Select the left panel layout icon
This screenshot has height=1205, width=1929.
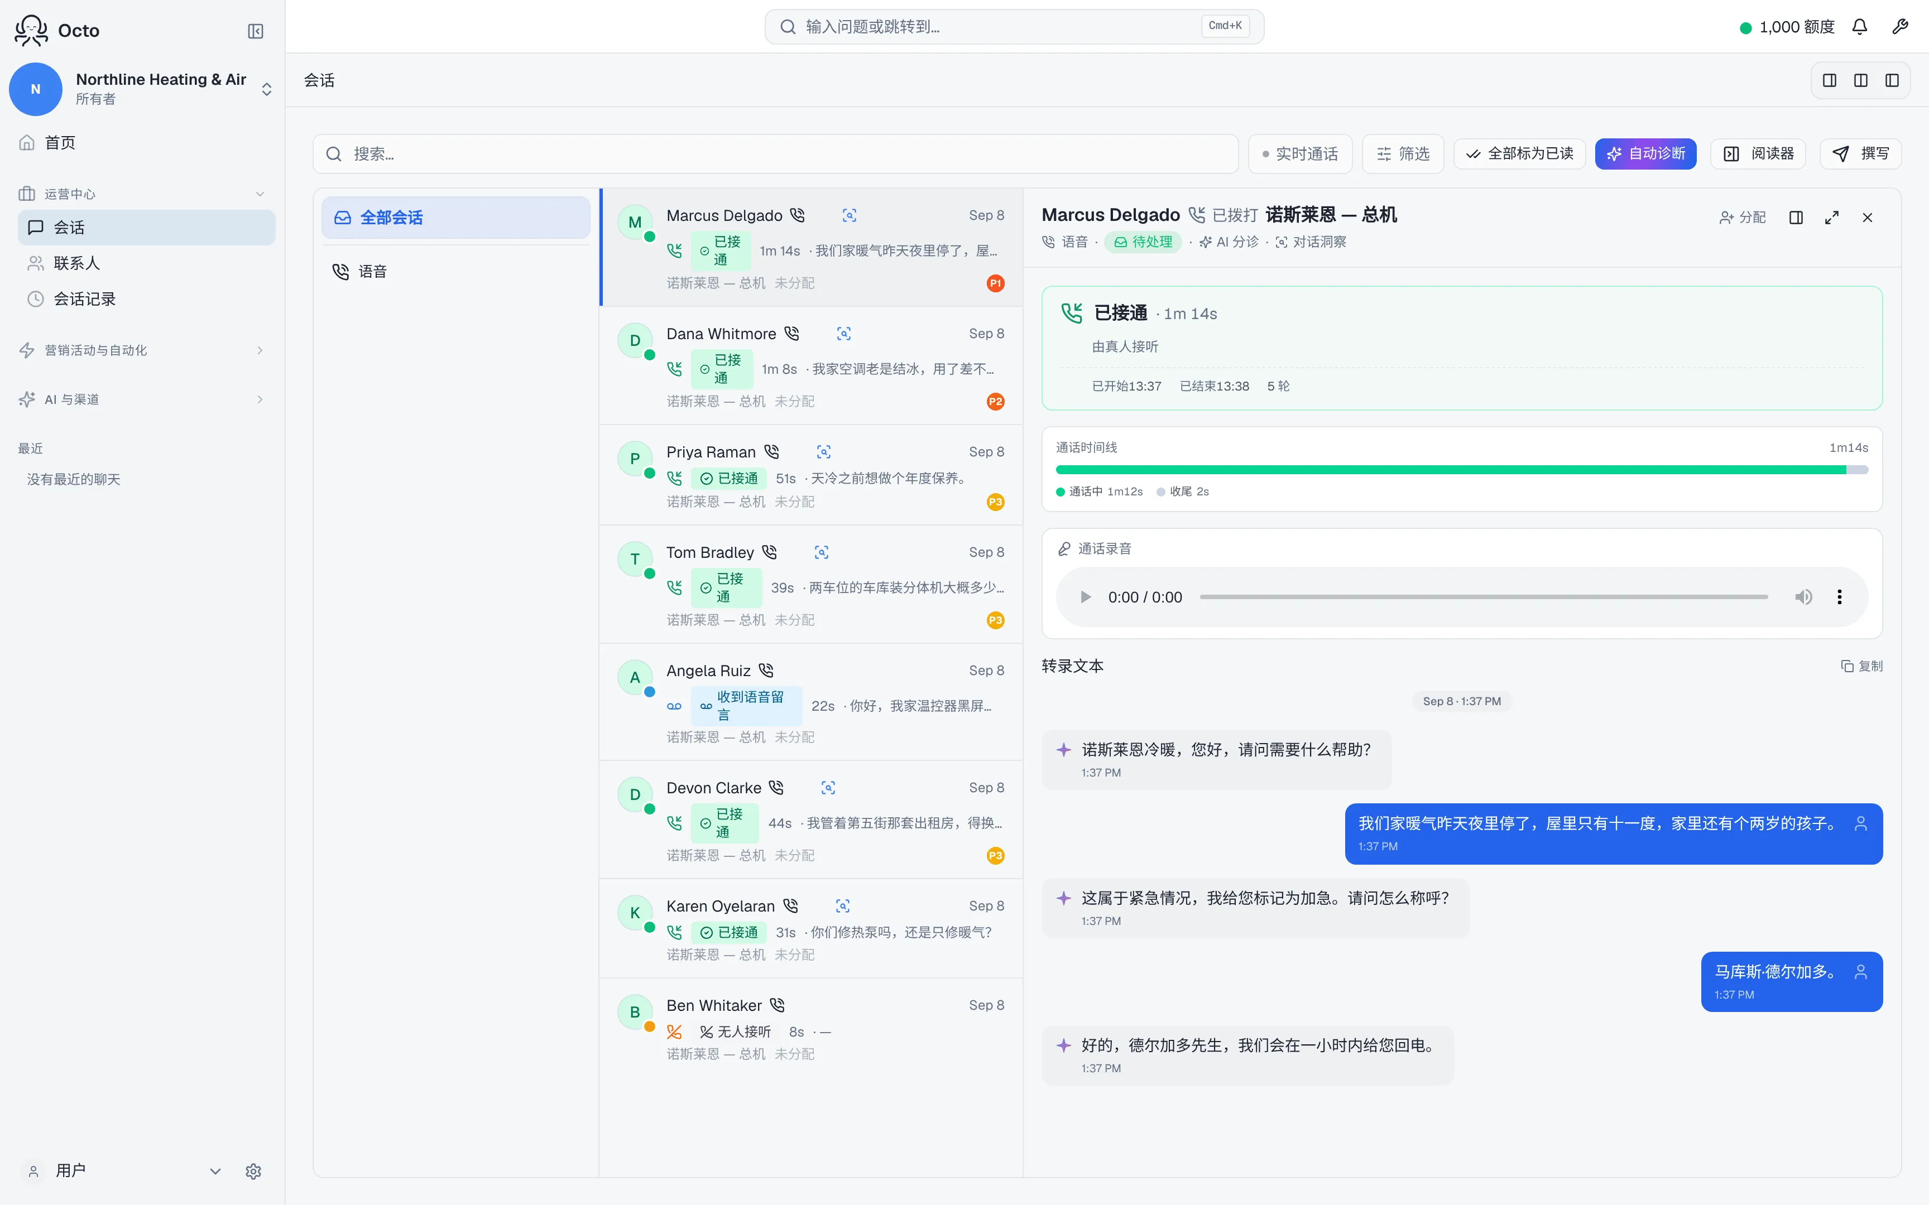1829,80
